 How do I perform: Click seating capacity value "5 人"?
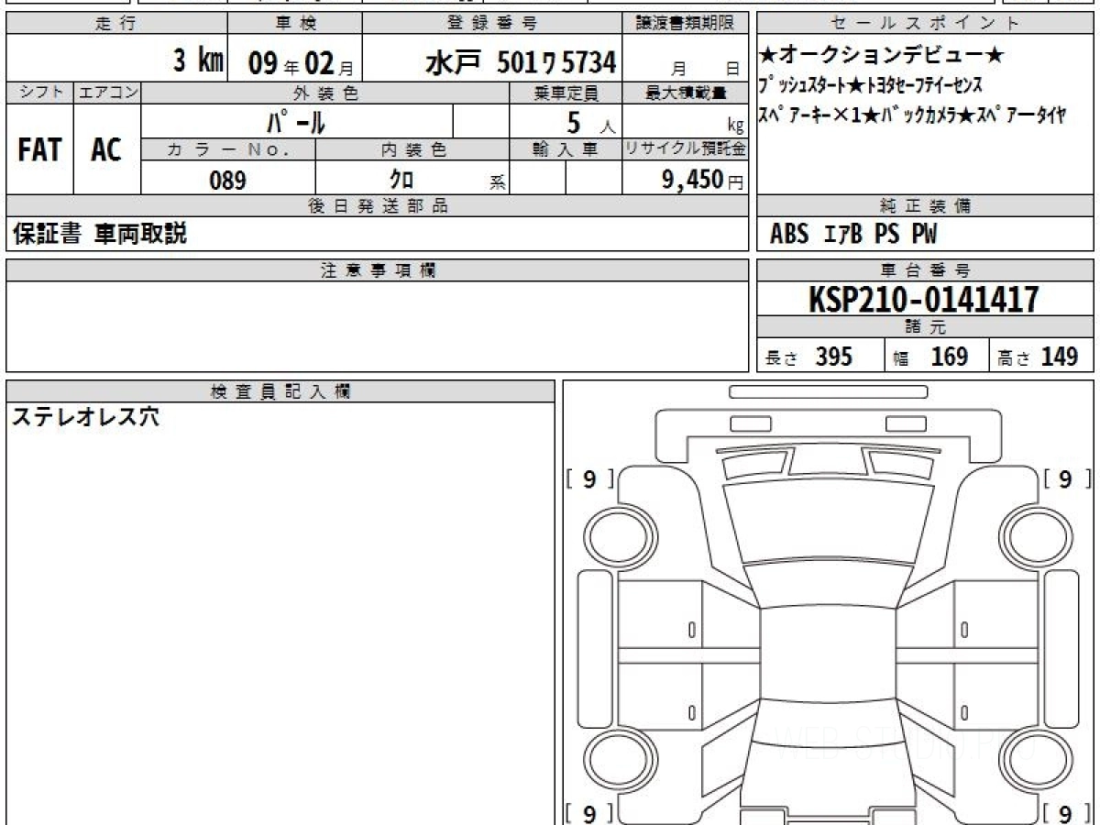(x=592, y=122)
